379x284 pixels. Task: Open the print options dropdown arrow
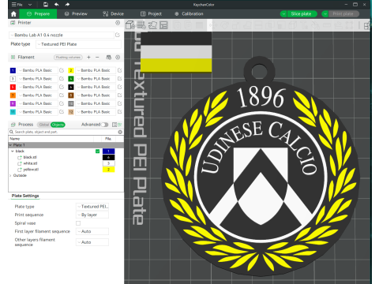[x=325, y=14]
